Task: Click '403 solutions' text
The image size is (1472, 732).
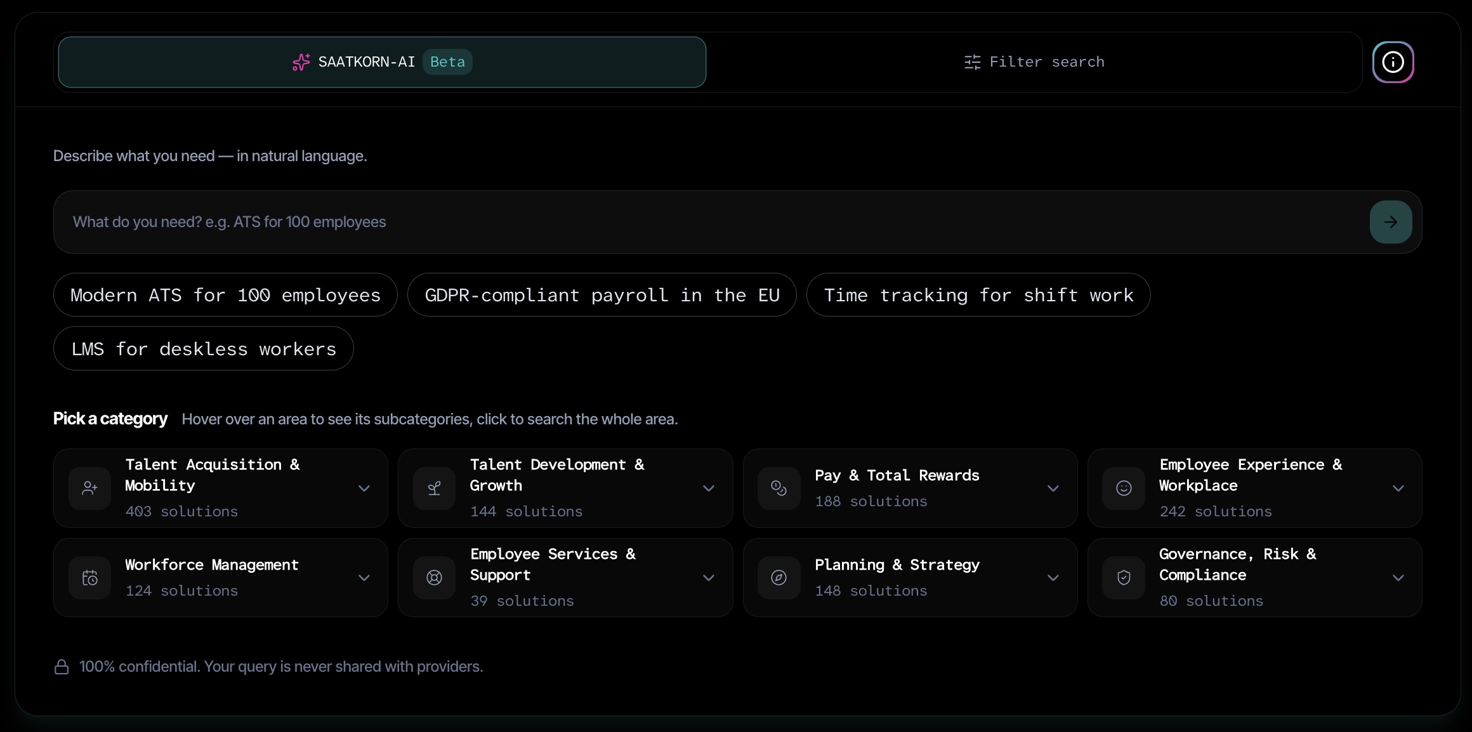Action: 181,512
